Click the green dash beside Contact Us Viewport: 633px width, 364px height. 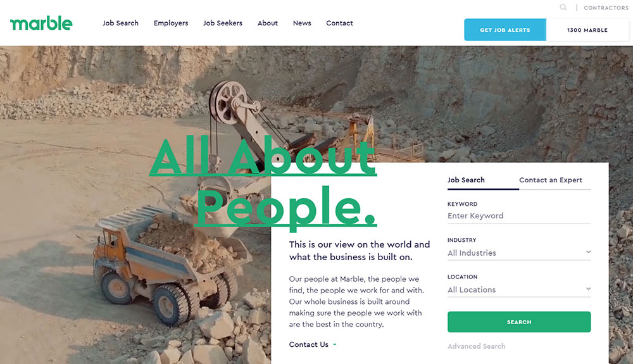[335, 344]
